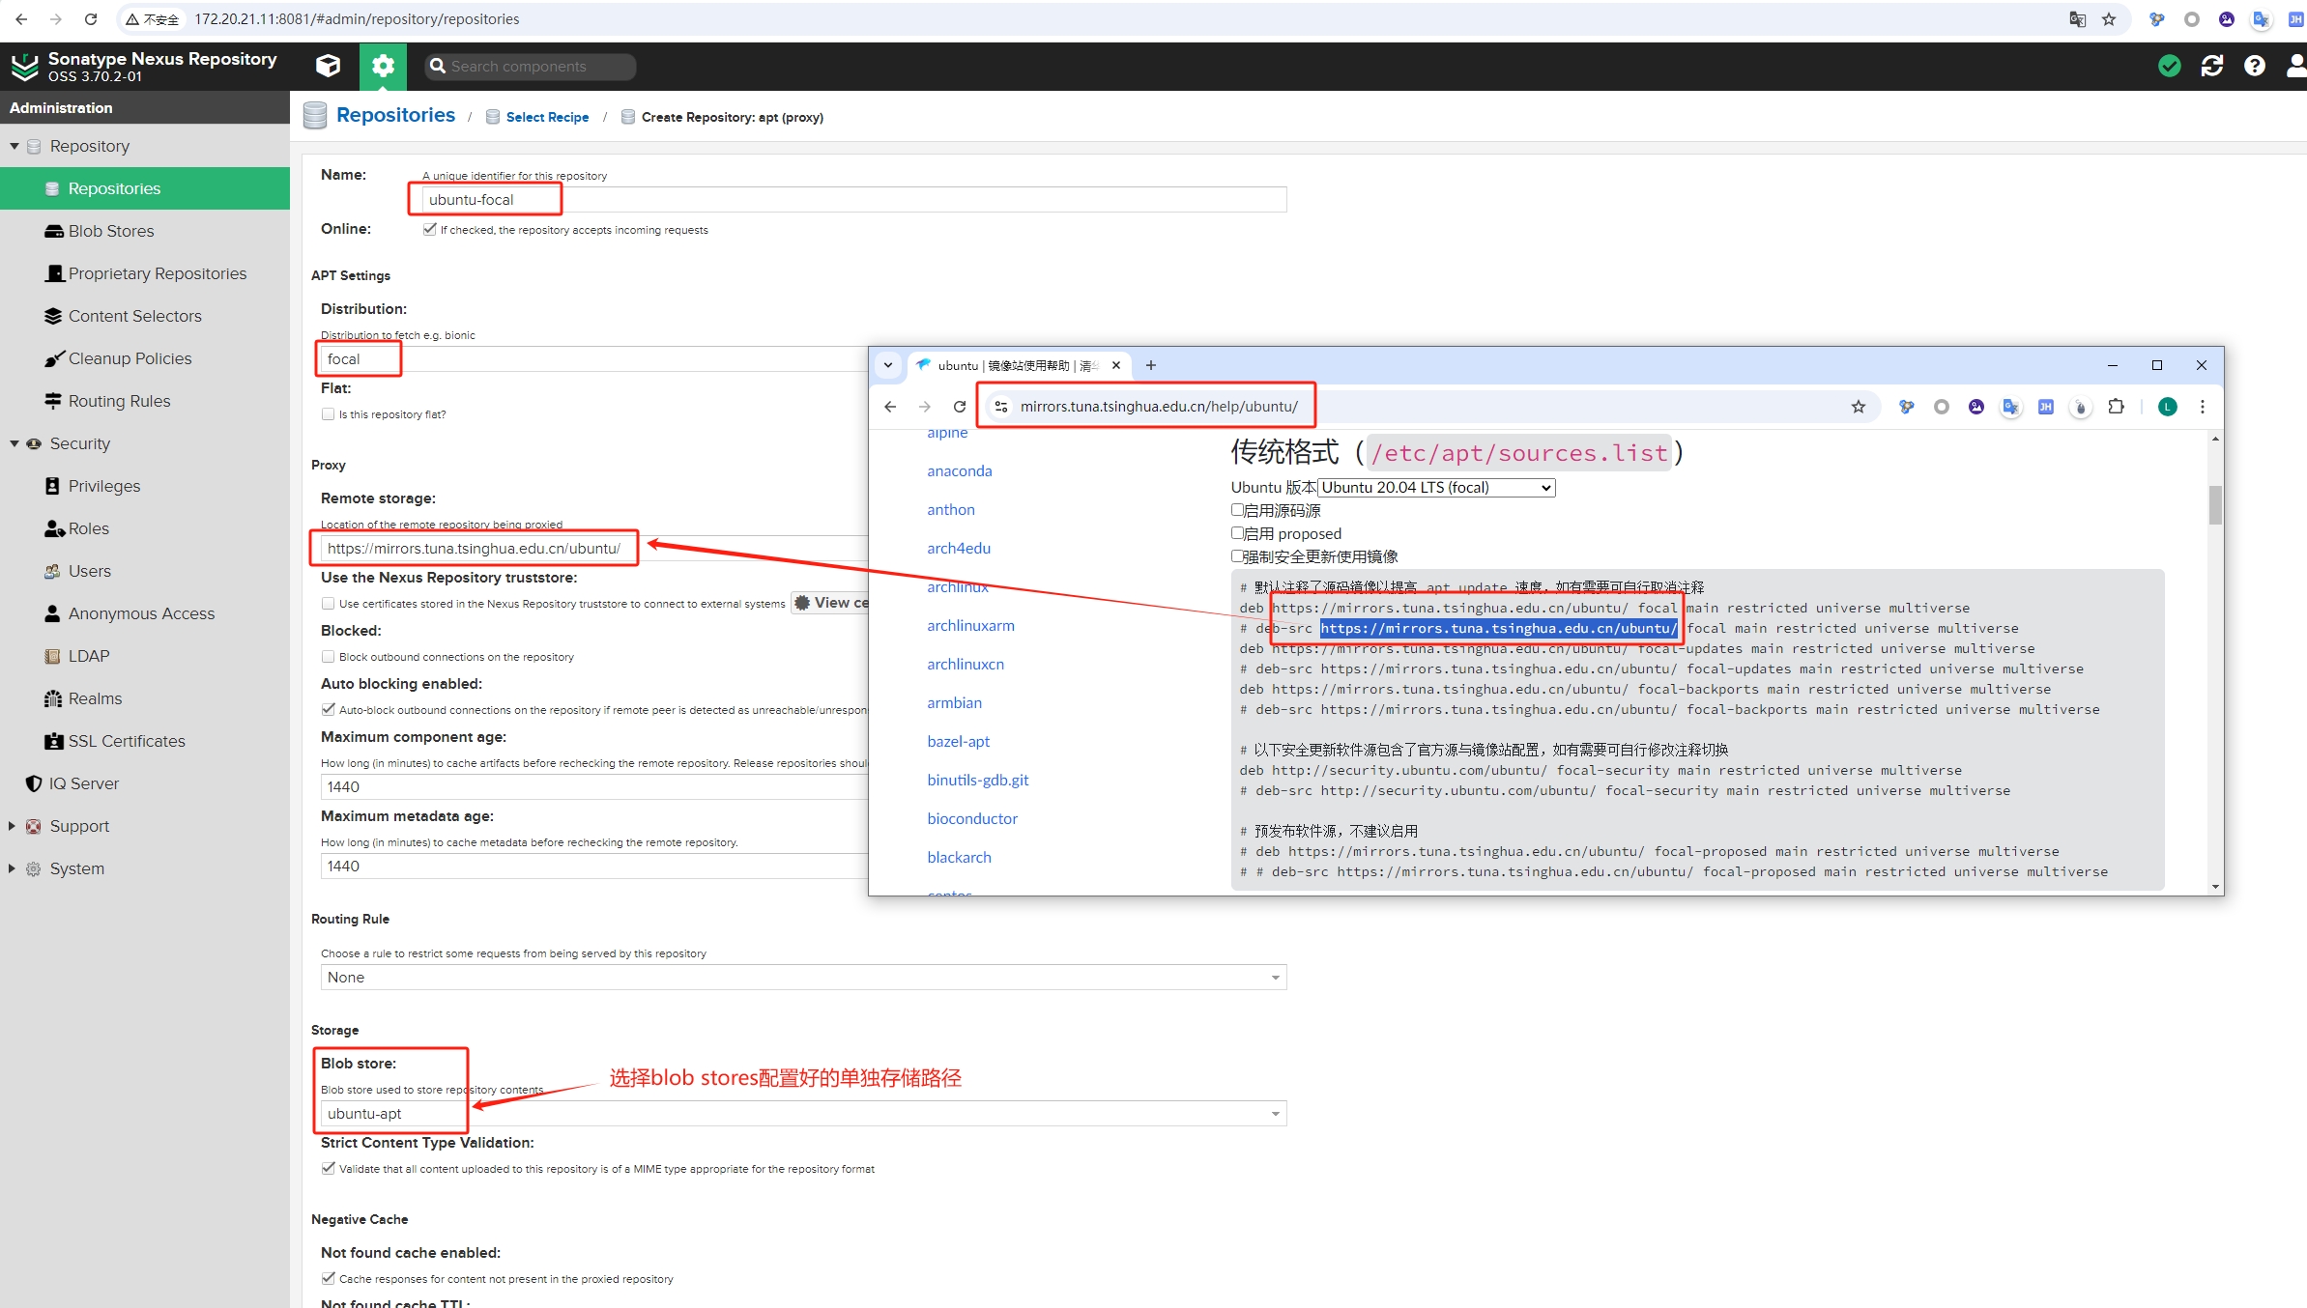Viewport: 2307px width, 1308px height.
Task: Open the Administration gear icon in Nexus header
Action: coord(383,66)
